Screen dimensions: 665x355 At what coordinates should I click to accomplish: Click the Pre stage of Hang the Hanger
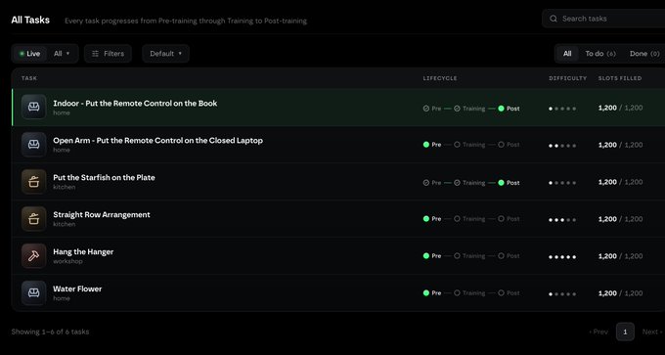point(432,256)
